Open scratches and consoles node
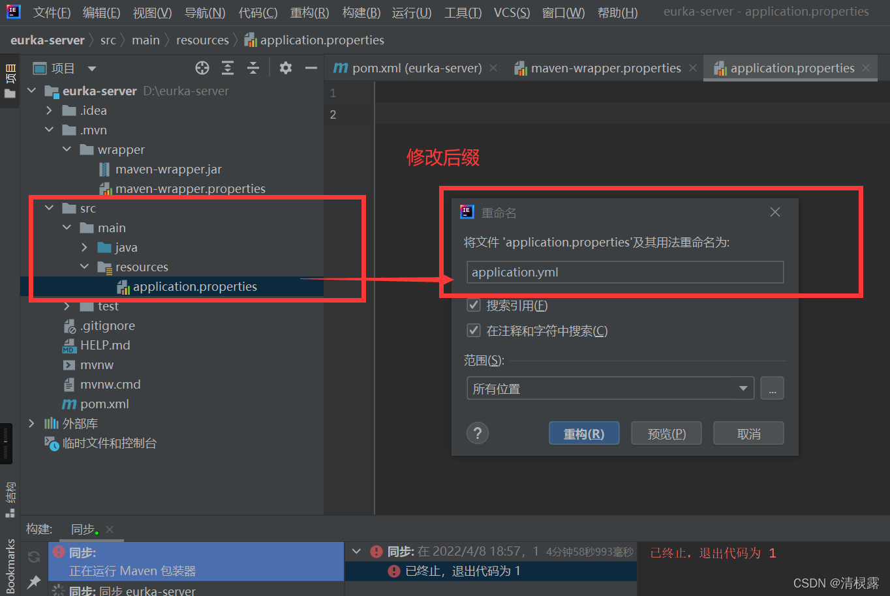 click(101, 443)
